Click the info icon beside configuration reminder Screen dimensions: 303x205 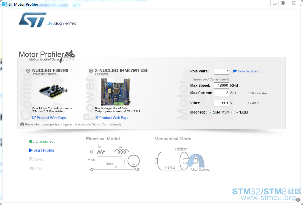click(x=22, y=124)
